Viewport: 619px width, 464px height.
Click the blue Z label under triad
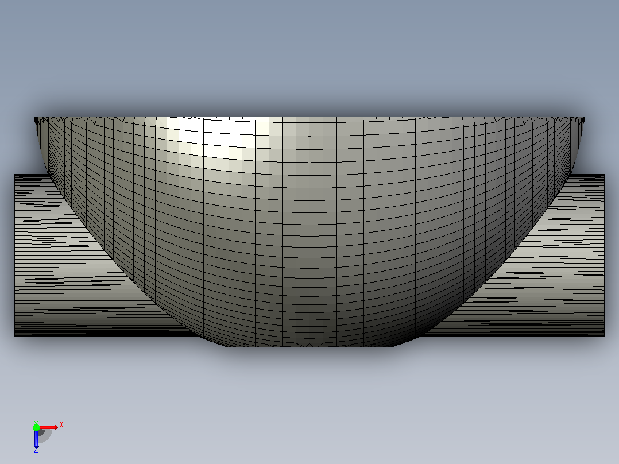point(36,450)
